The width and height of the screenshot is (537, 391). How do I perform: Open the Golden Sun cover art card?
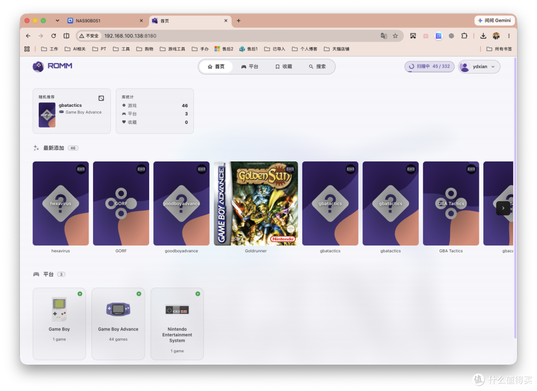tap(256, 203)
